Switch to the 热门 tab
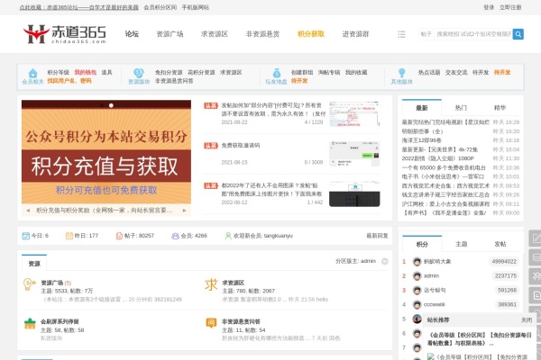 click(461, 107)
